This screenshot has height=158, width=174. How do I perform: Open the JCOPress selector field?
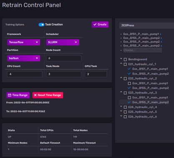(146, 25)
